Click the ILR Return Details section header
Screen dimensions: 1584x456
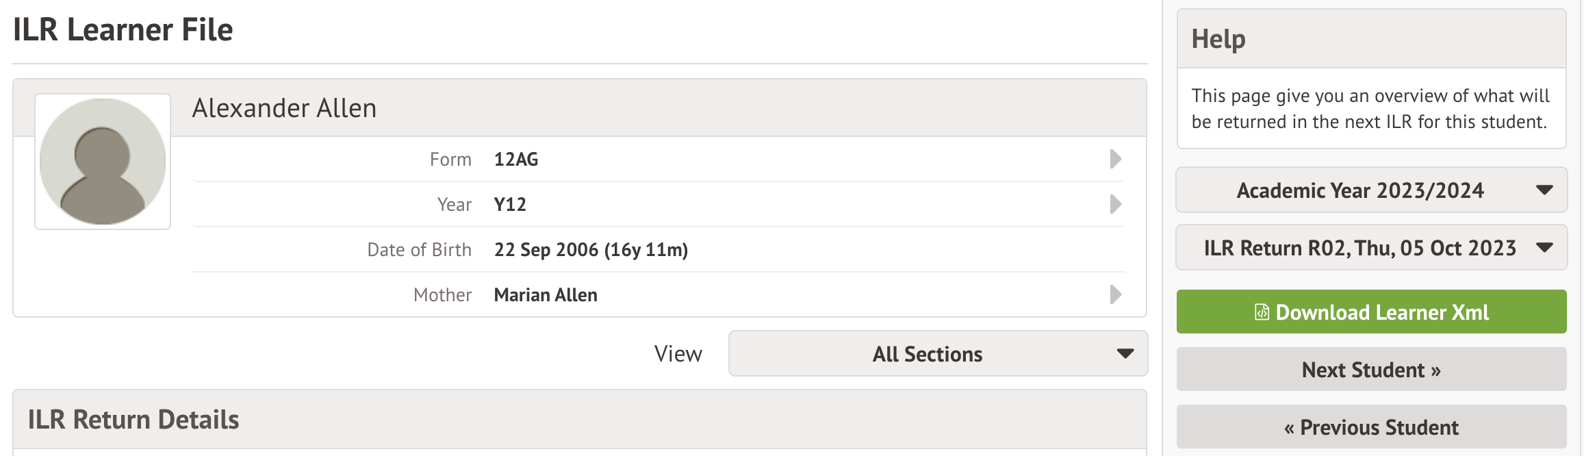pos(133,420)
